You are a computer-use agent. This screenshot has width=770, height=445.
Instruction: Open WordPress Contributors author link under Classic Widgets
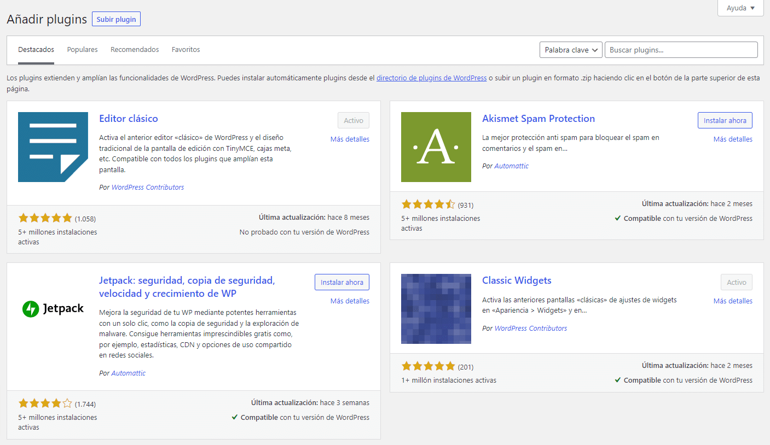pyautogui.click(x=531, y=329)
